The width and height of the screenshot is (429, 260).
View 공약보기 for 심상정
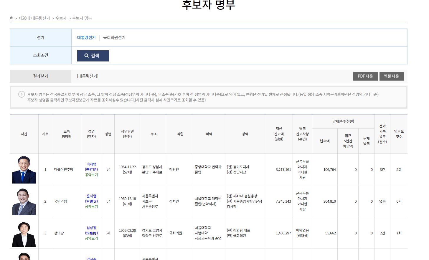click(91, 238)
